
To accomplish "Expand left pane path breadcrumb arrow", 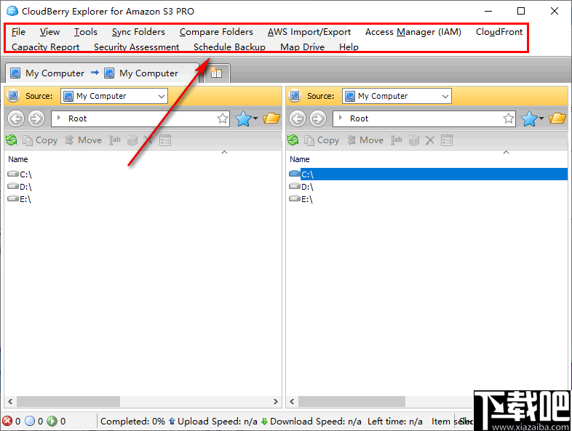I will 59,118.
